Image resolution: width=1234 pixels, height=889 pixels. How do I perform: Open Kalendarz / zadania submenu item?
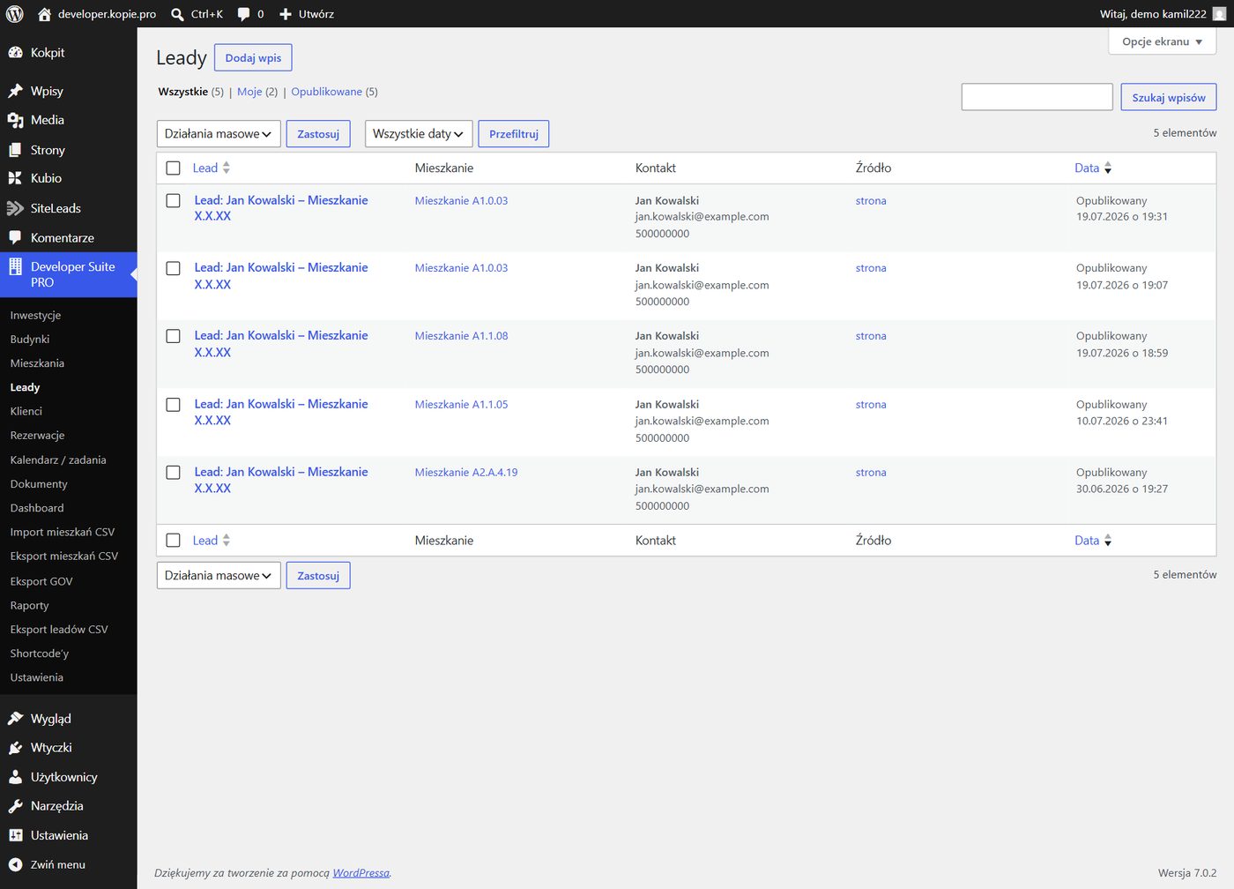click(x=58, y=459)
